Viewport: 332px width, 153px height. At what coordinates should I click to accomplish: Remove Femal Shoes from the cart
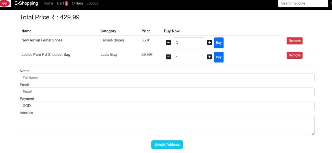(x=295, y=41)
